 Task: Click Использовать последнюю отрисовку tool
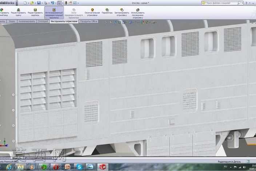[x=137, y=13]
